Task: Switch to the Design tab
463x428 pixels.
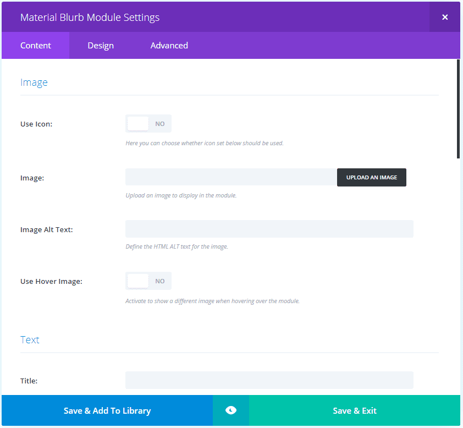Action: coord(101,46)
